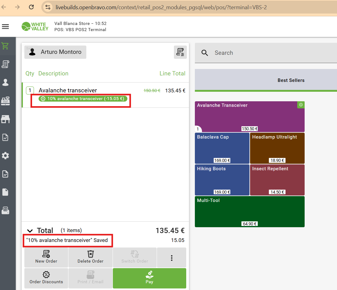Viewport: 337px width, 290px height.
Task: Open the settings gear in sidebar
Action: tap(5, 155)
